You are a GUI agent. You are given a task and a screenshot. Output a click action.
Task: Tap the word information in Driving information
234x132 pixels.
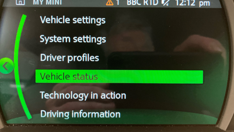[96, 114]
